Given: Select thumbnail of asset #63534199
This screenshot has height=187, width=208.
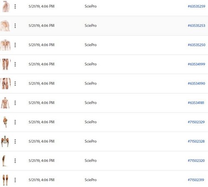Looking at the screenshot, I should [5, 64].
